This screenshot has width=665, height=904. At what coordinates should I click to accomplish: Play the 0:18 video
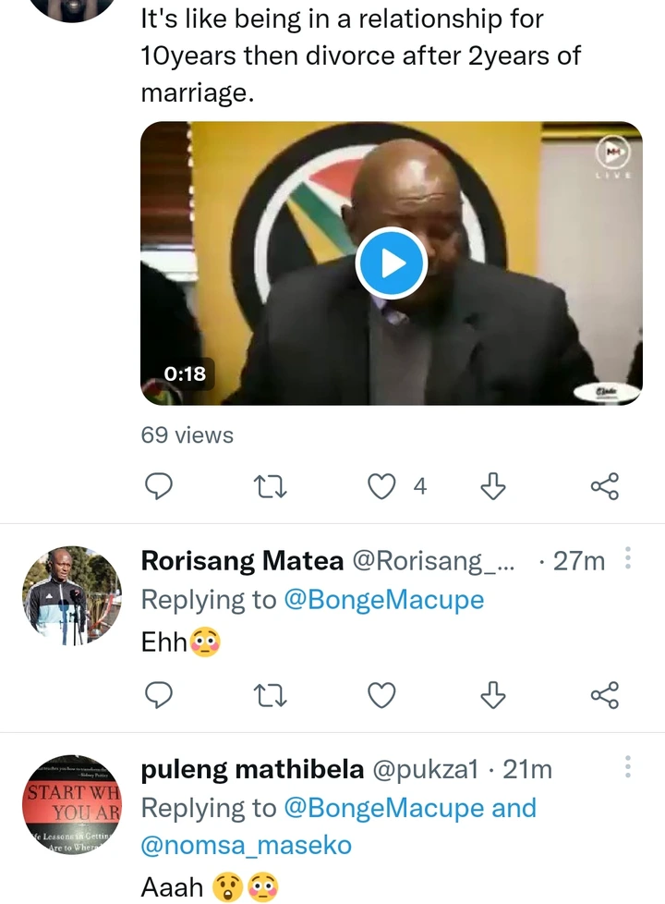pos(392,263)
